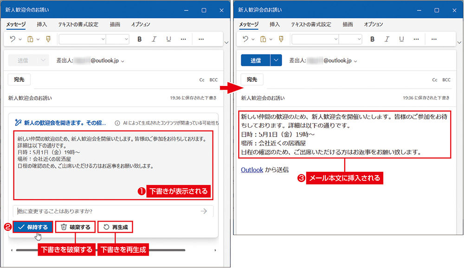
Task: Apply Italic formatting to text
Action: [154, 39]
